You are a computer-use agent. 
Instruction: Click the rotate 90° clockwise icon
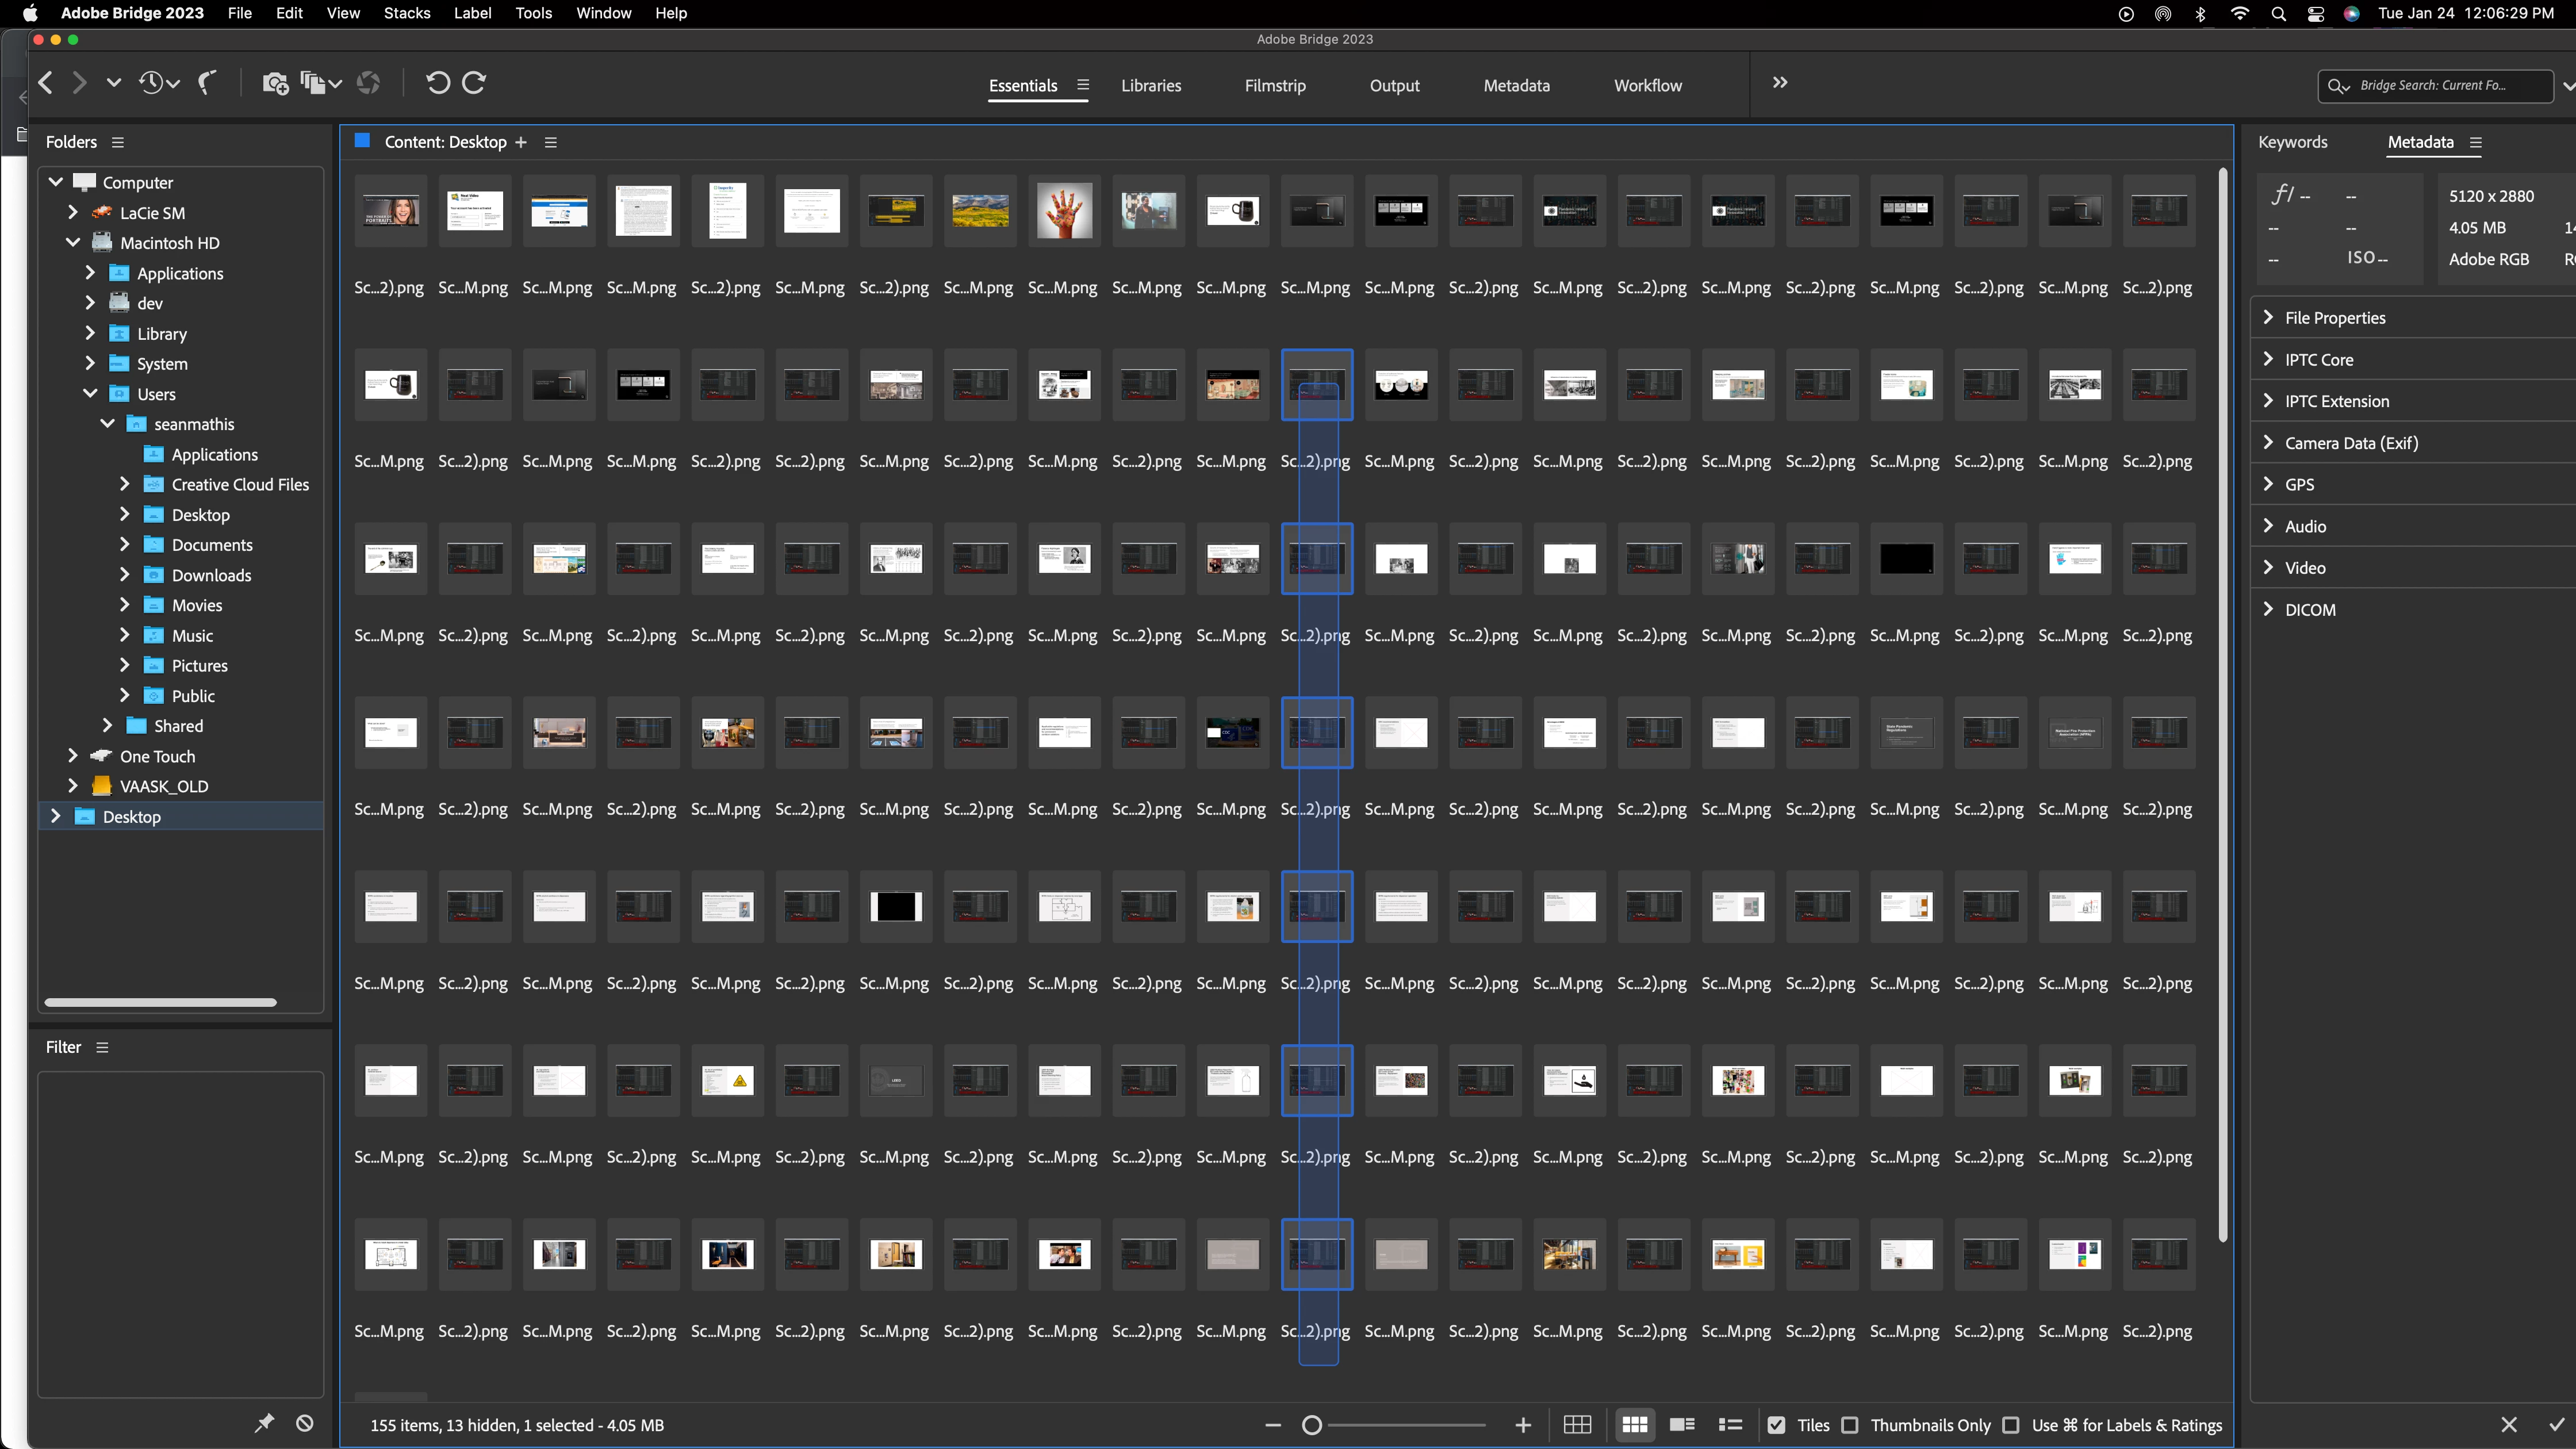tap(474, 83)
